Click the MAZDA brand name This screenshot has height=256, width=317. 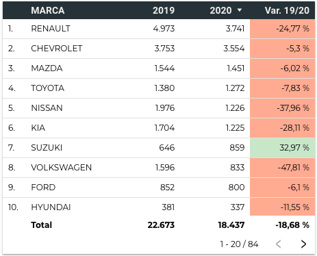click(x=47, y=68)
